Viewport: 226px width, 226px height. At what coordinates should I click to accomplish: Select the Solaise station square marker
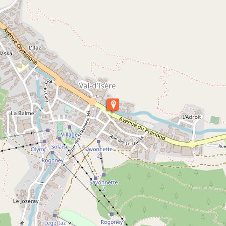click(60, 139)
